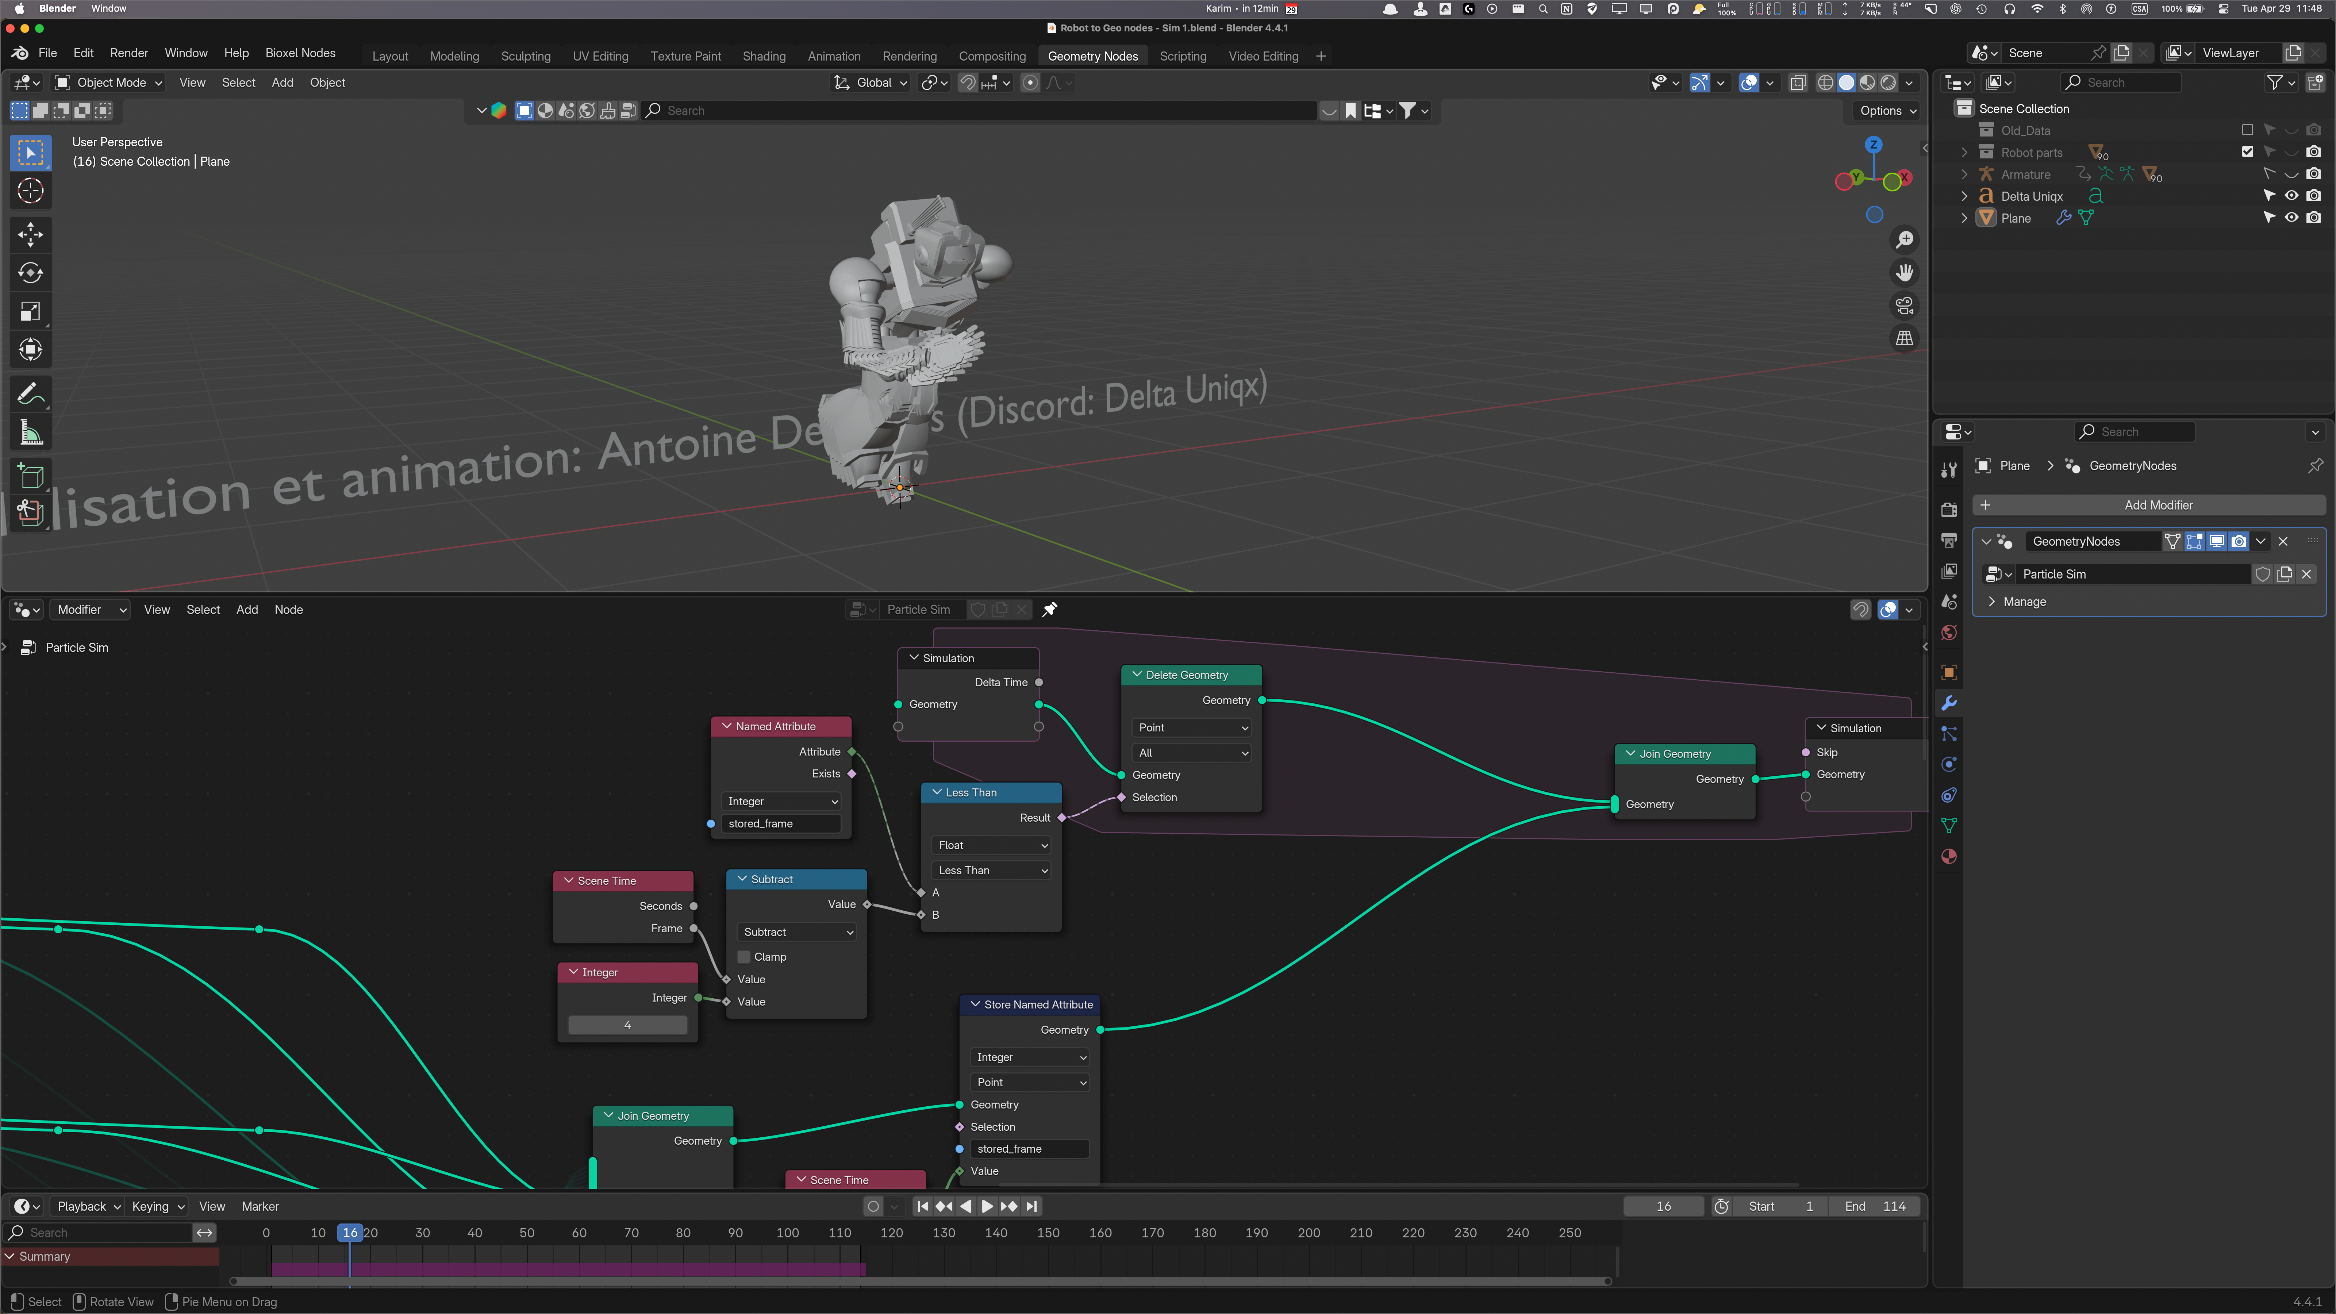Activate the Transform tool

coord(30,349)
